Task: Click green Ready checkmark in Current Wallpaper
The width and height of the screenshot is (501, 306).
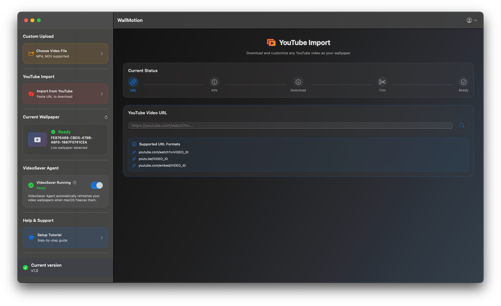Action: coord(53,132)
